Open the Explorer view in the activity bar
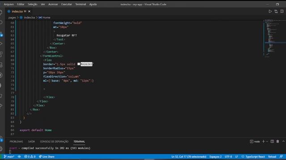The image size is (286, 160). click(1, 12)
